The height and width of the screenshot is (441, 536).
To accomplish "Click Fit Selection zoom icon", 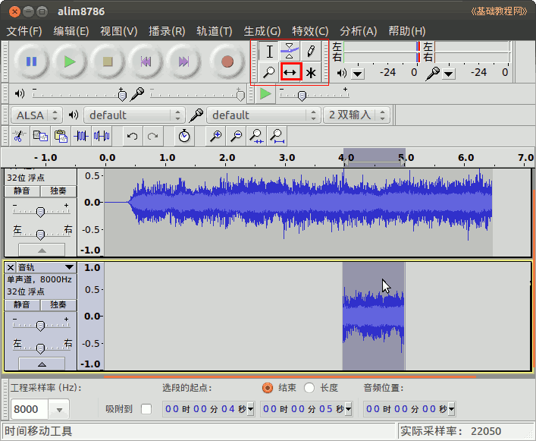I will point(256,136).
